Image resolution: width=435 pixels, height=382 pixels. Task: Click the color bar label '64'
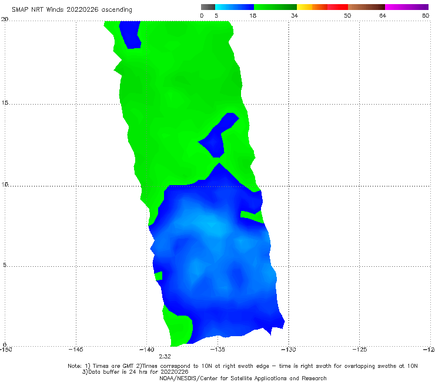[383, 15]
